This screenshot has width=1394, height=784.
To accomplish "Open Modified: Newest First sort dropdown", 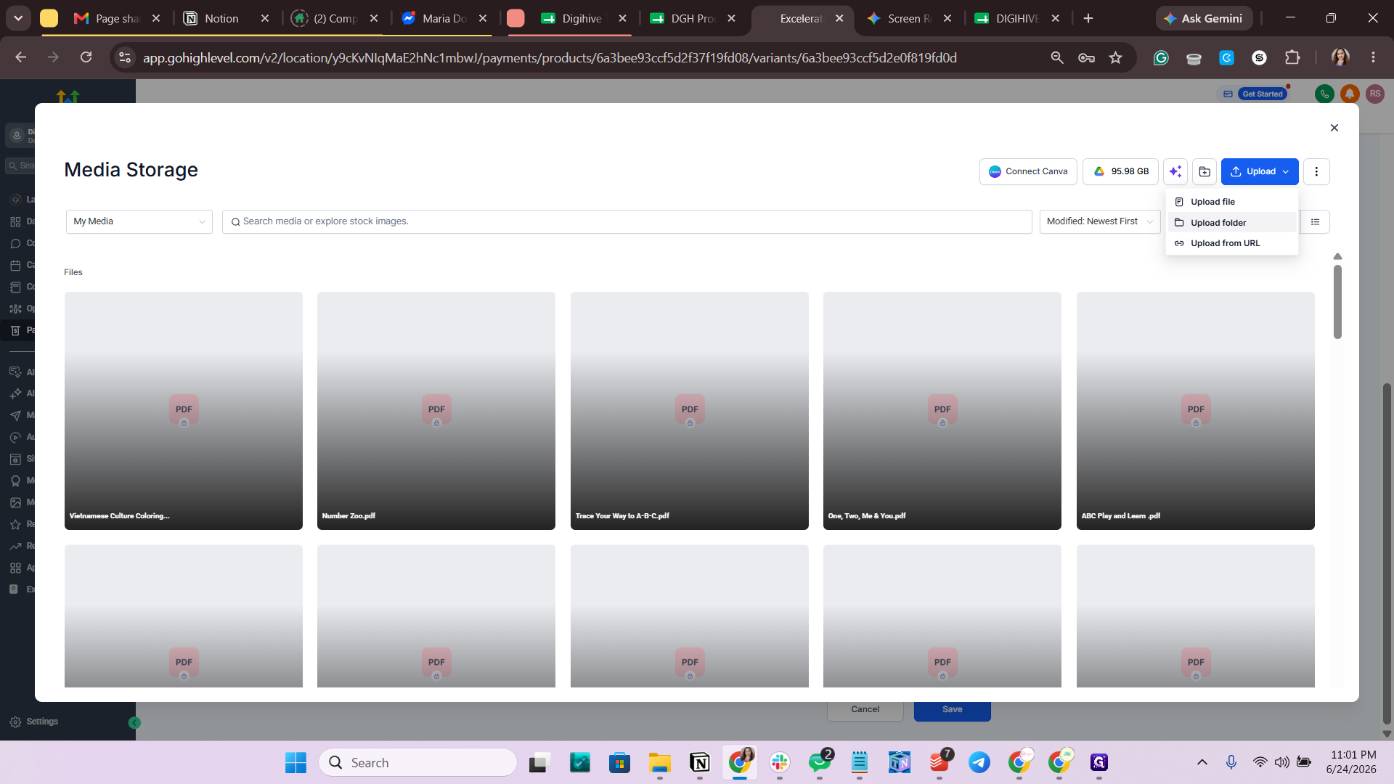I will (x=1100, y=222).
